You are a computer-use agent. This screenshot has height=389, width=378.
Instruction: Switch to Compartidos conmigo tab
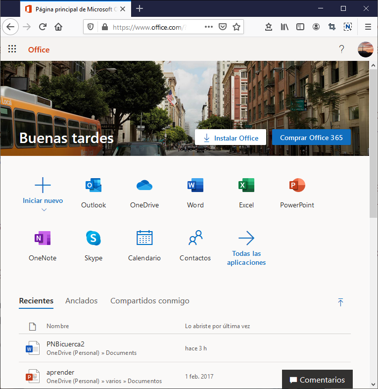tap(150, 301)
